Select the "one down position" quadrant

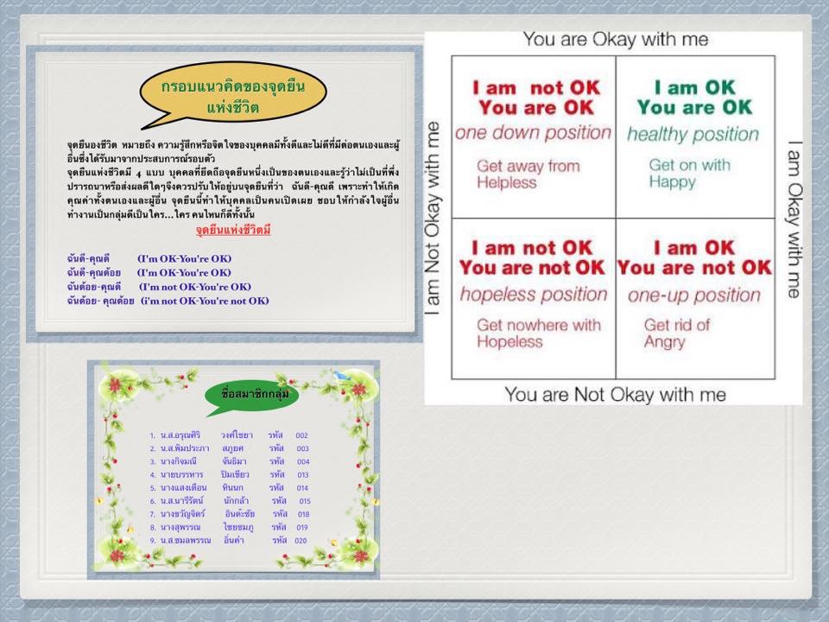533,136
